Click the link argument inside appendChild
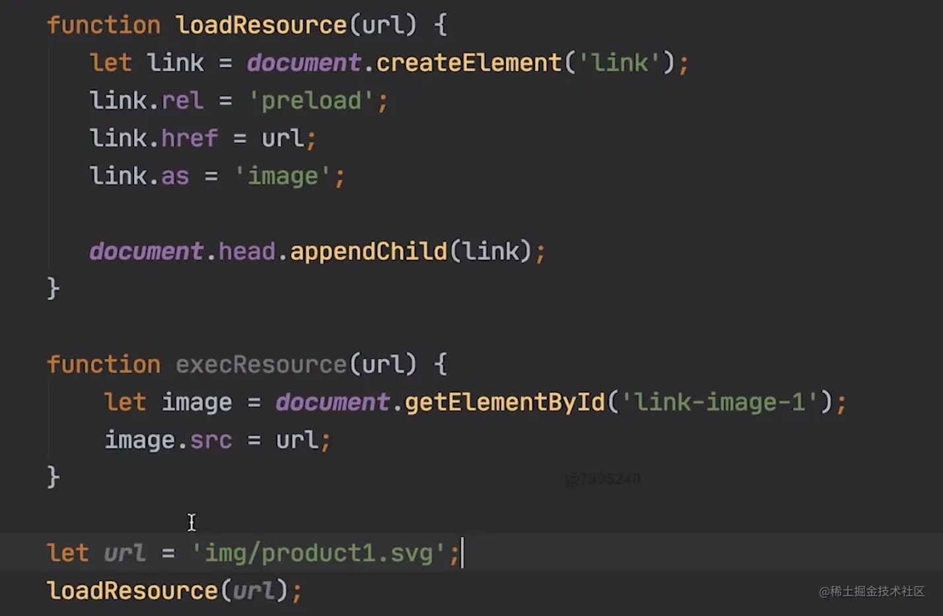Viewport: 943px width, 616px height. coord(491,251)
